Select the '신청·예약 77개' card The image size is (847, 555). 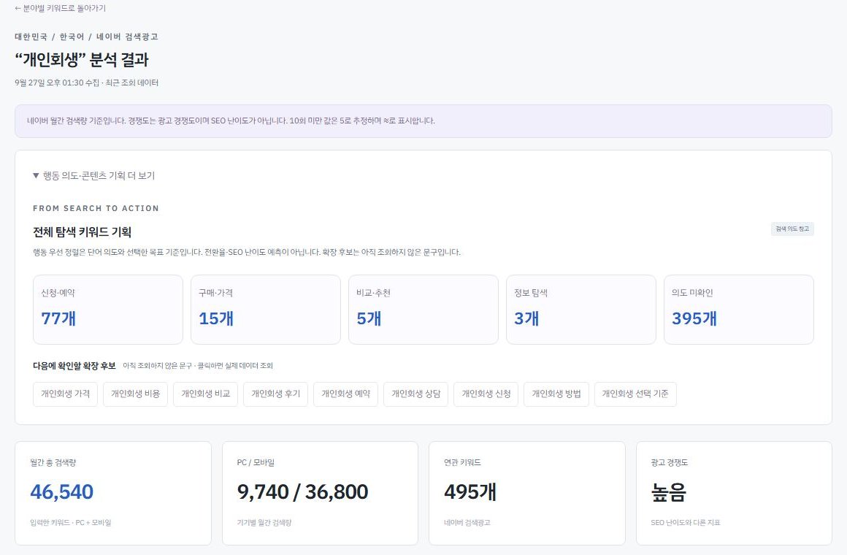pos(108,310)
